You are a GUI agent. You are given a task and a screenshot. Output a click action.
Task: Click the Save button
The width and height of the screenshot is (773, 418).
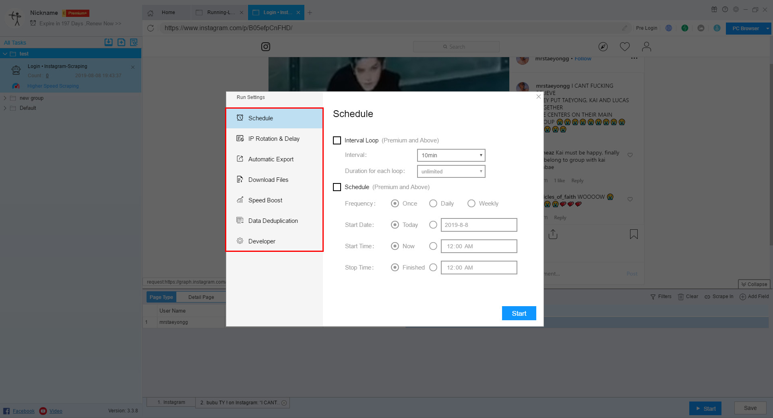750,408
